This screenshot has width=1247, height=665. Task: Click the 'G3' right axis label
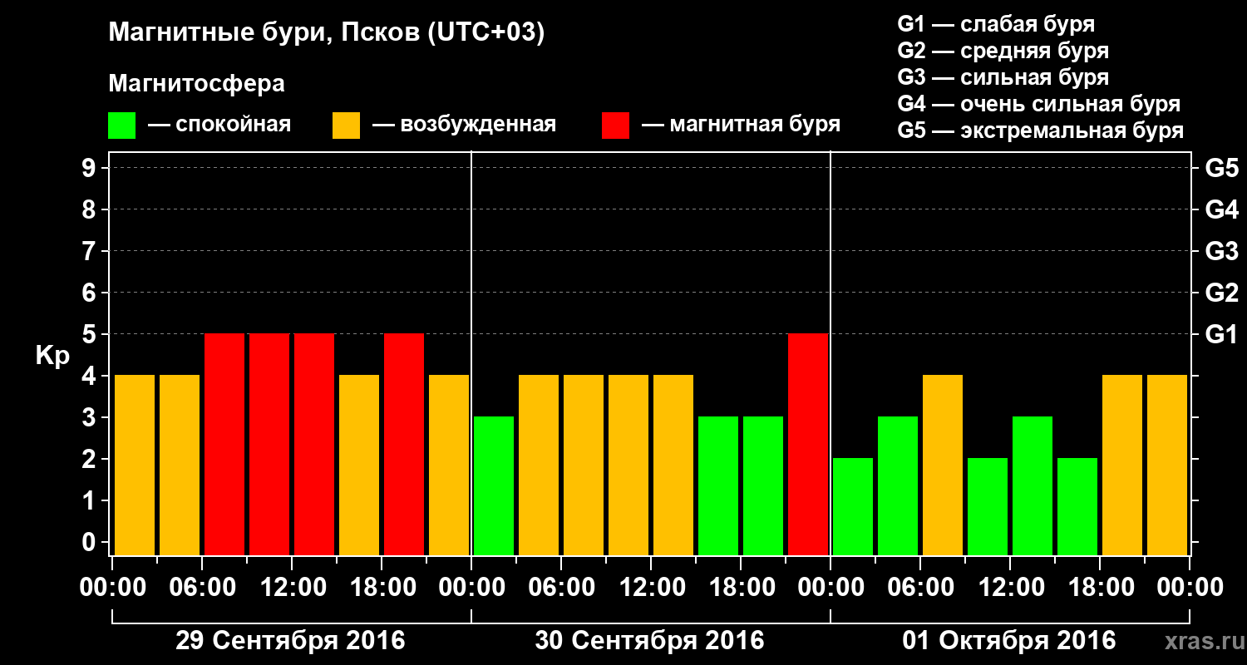tap(1221, 251)
